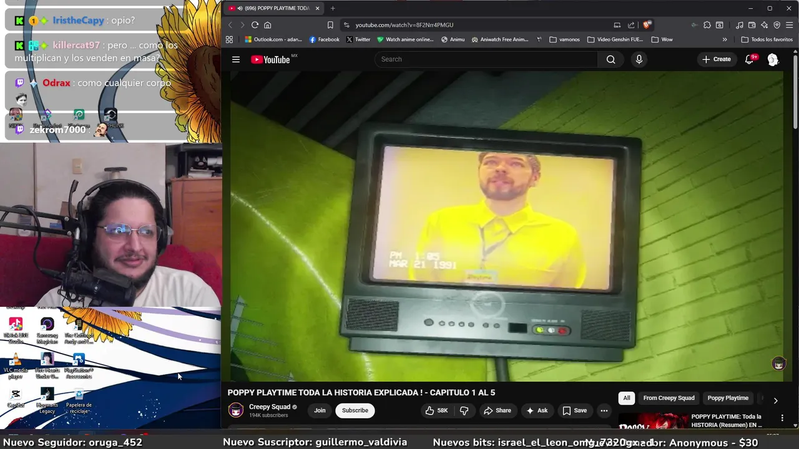The height and width of the screenshot is (449, 799).
Task: Open the Video Genshin FUE bookmarks folder
Action: point(615,39)
